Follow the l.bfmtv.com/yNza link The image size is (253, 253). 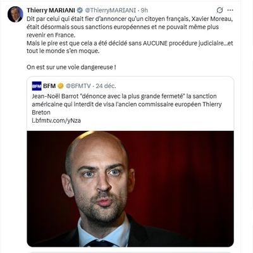point(56,120)
